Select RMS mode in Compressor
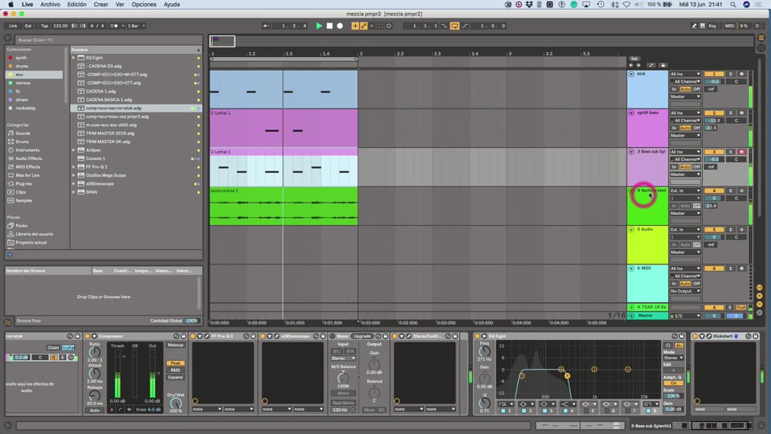The height and width of the screenshot is (434, 771). 175,370
